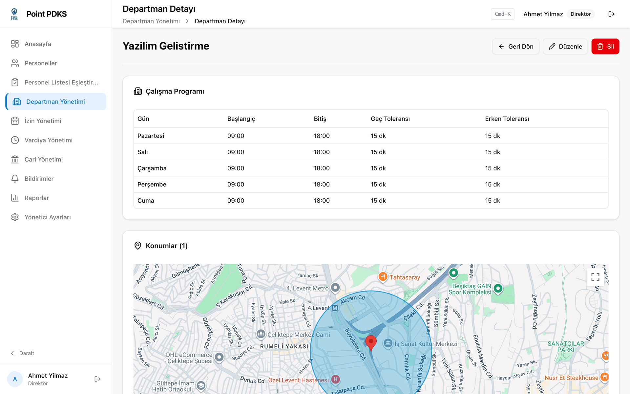Toggle fullscreen map view button
The height and width of the screenshot is (394, 630).
coord(595,277)
